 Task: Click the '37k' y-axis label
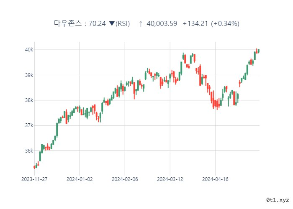(x=29, y=125)
